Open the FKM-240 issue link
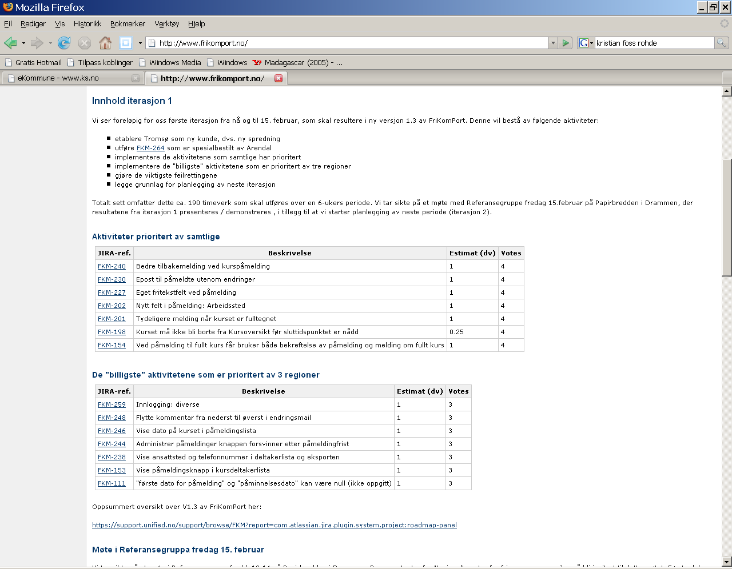The height and width of the screenshot is (569, 732). (x=112, y=266)
